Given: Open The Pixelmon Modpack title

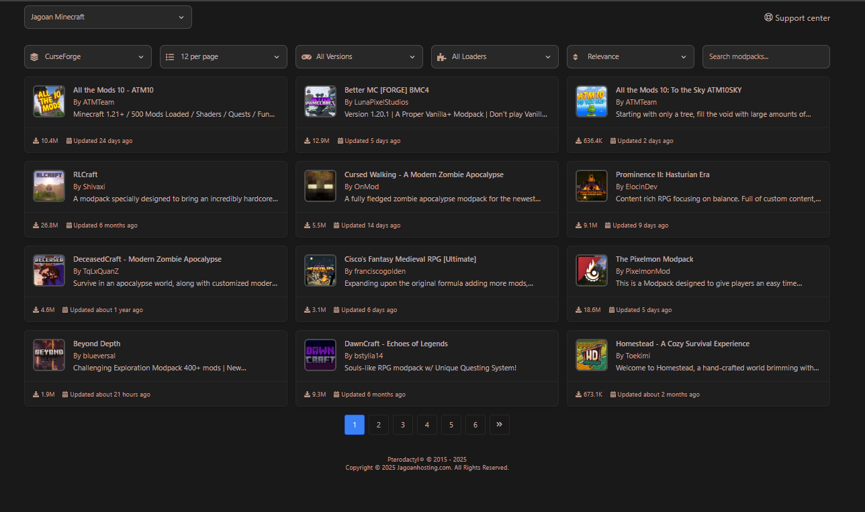Looking at the screenshot, I should [x=655, y=259].
